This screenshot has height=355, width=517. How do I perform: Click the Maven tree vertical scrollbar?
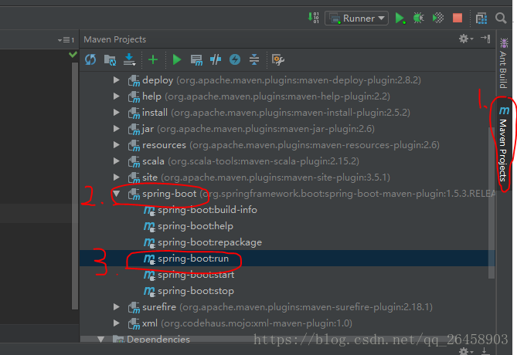pyautogui.click(x=491, y=202)
